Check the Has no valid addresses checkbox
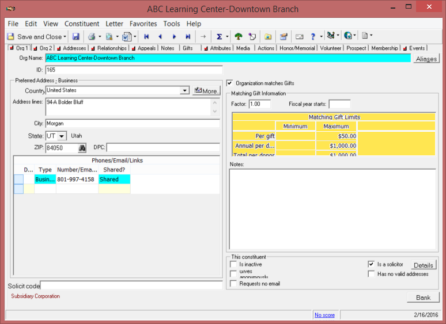Screen dimensions: 446x324 [x=371, y=274]
